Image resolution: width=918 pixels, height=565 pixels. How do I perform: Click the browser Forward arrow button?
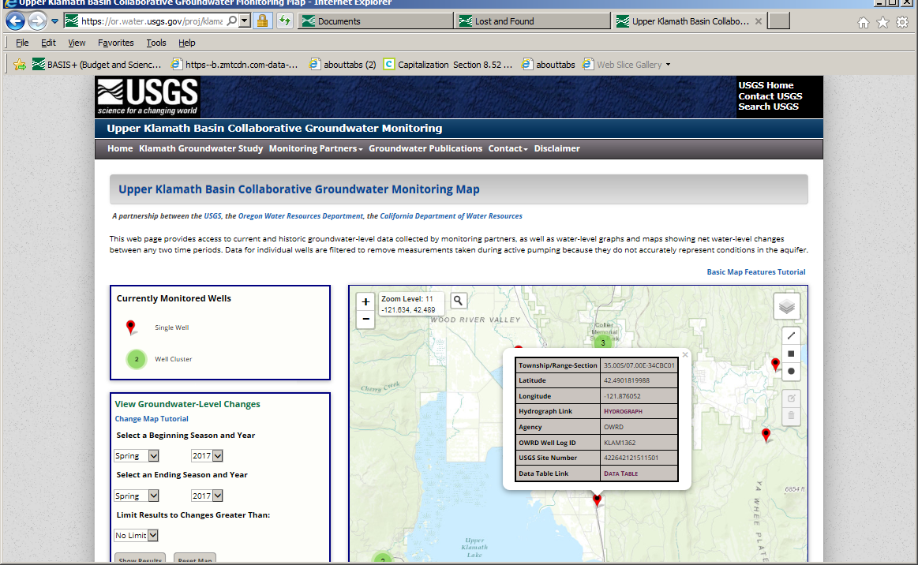click(37, 21)
